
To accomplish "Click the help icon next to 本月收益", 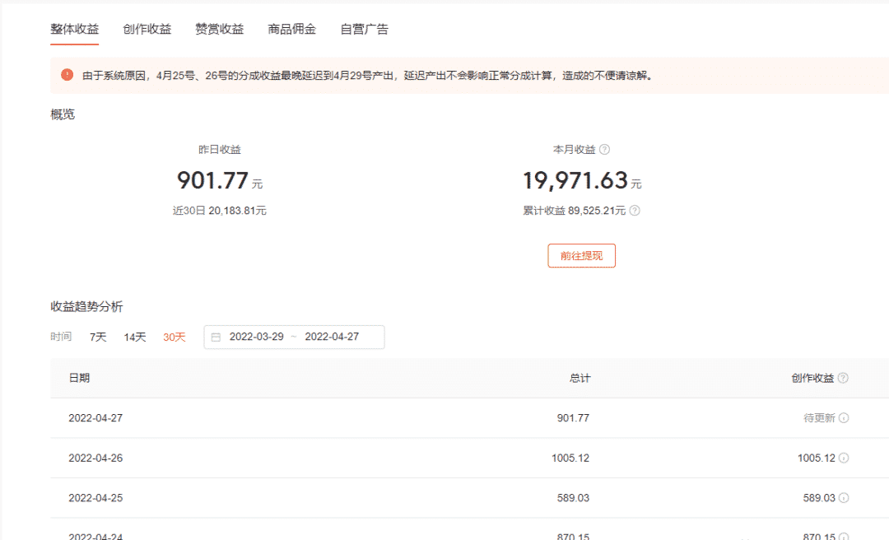I will tap(604, 150).
